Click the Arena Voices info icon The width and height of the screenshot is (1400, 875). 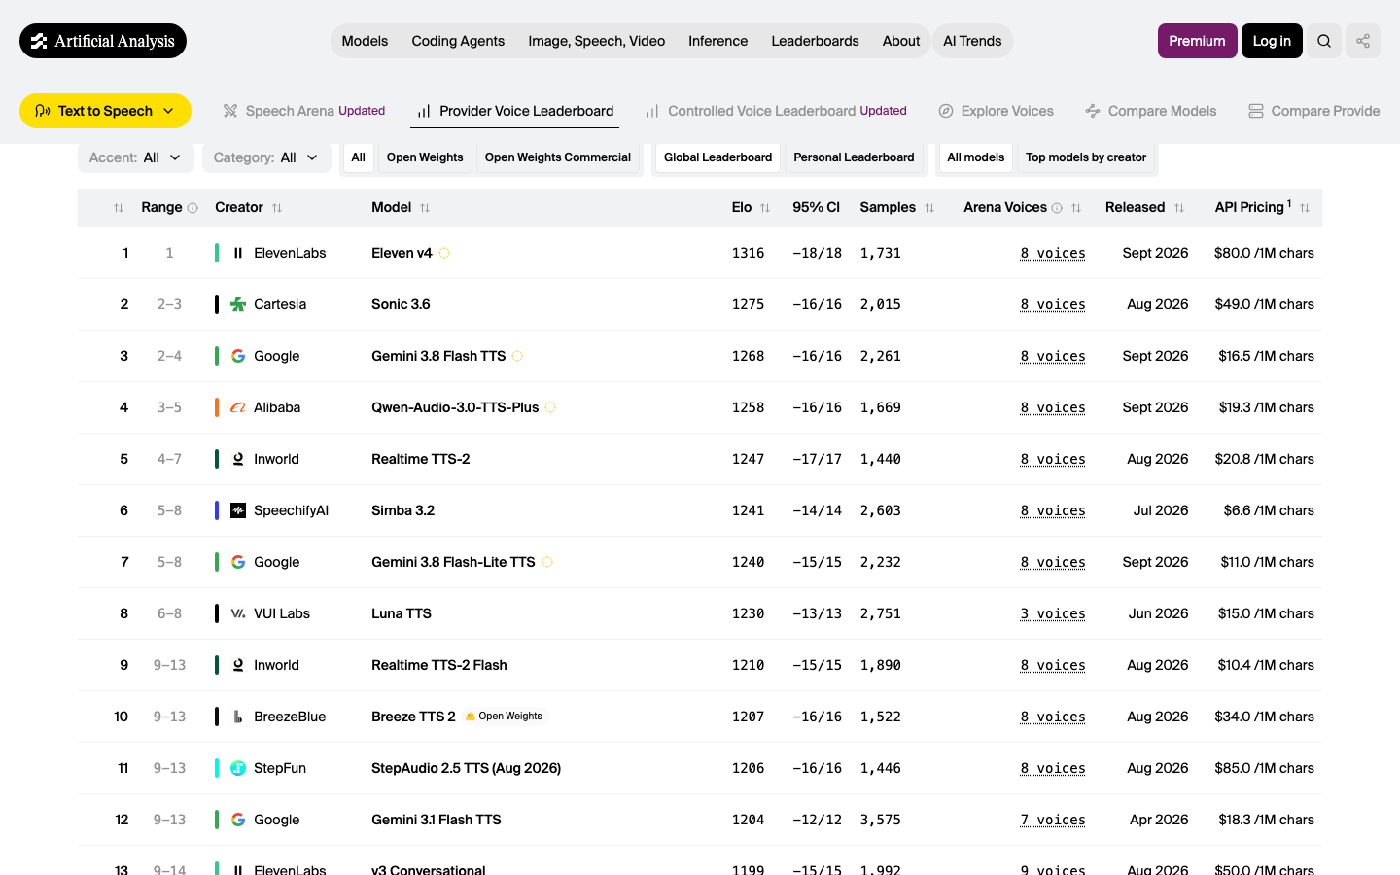click(1057, 208)
